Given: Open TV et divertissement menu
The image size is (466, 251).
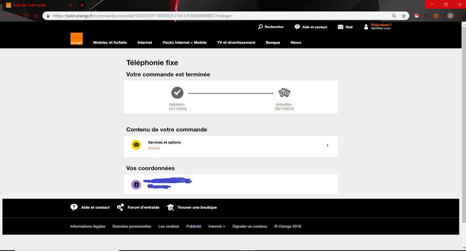Looking at the screenshot, I should point(236,42).
